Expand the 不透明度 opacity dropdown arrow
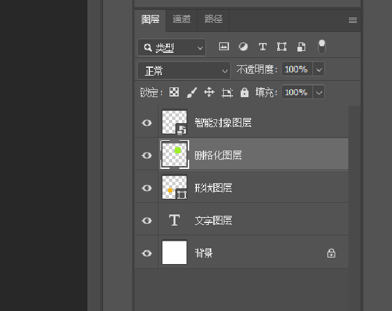 pos(319,70)
